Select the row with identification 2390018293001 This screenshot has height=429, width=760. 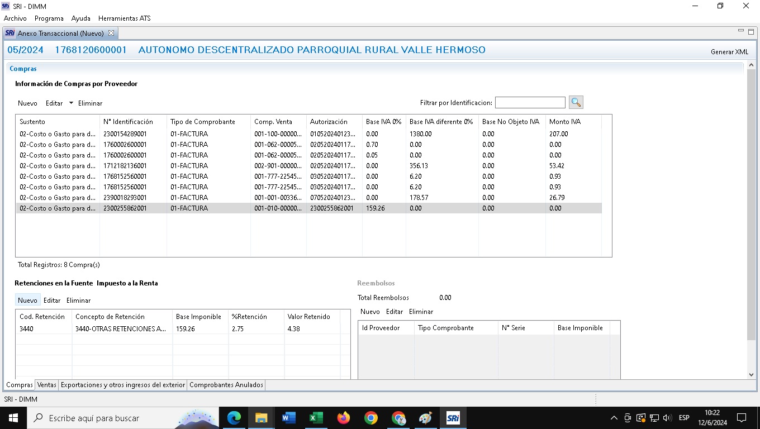tap(131, 198)
